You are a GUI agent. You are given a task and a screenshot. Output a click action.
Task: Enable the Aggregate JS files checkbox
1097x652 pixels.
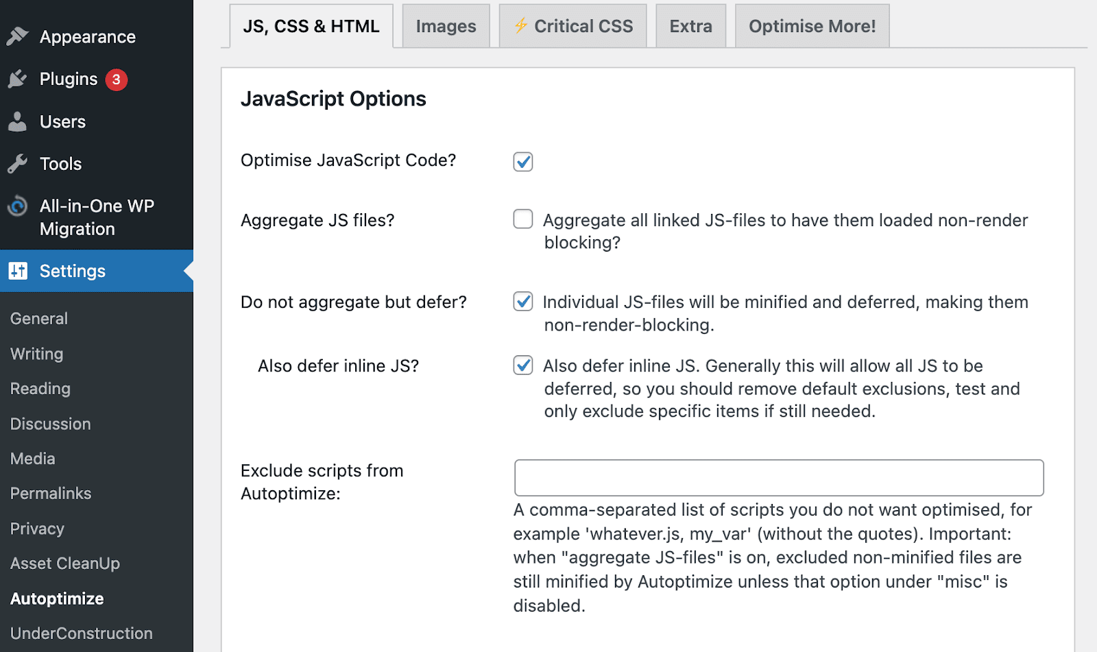(523, 219)
